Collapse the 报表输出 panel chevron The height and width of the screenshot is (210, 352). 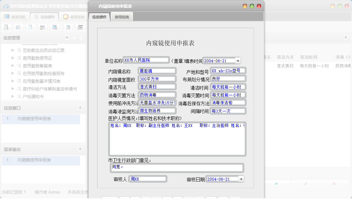pyautogui.click(x=80, y=149)
